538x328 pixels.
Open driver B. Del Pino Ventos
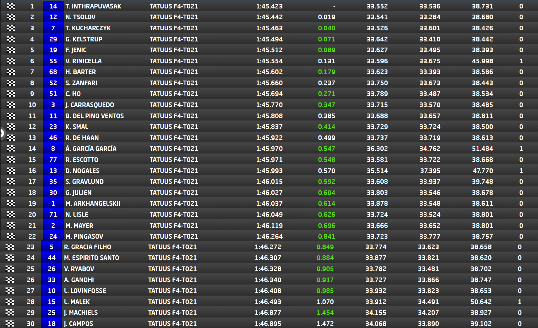tap(94, 116)
